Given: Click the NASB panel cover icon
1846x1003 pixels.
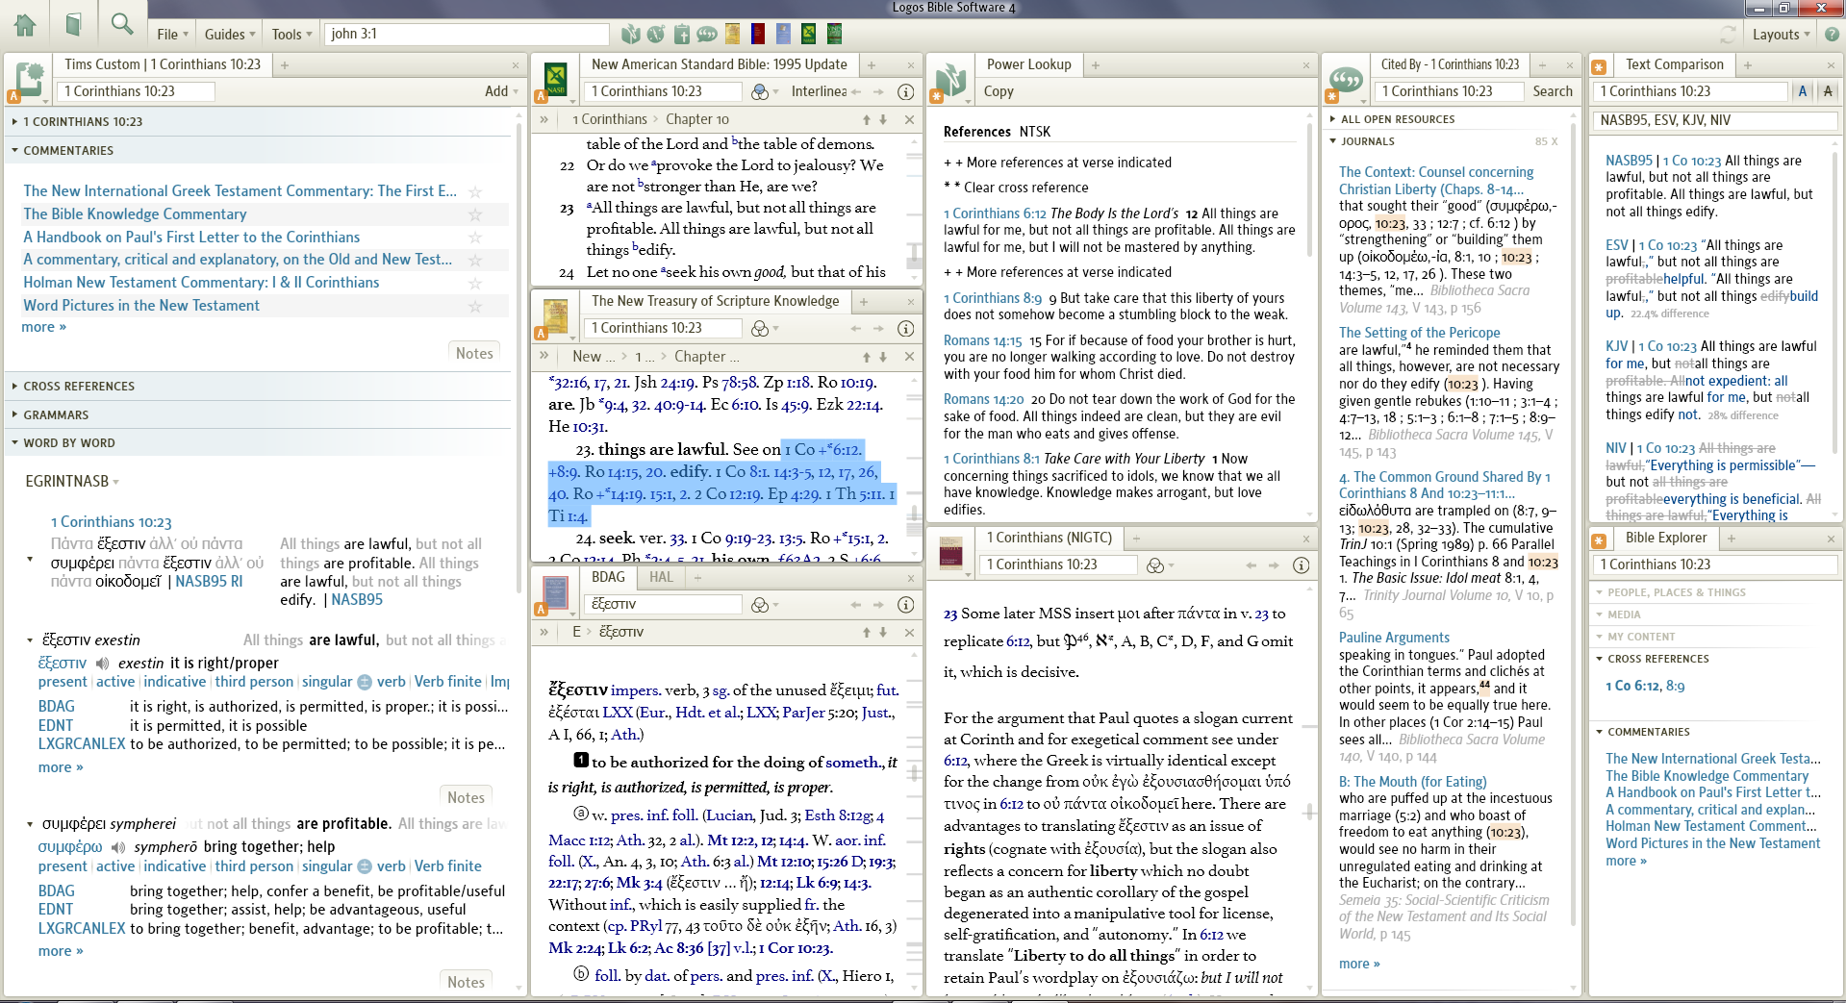Looking at the screenshot, I should click(x=556, y=79).
